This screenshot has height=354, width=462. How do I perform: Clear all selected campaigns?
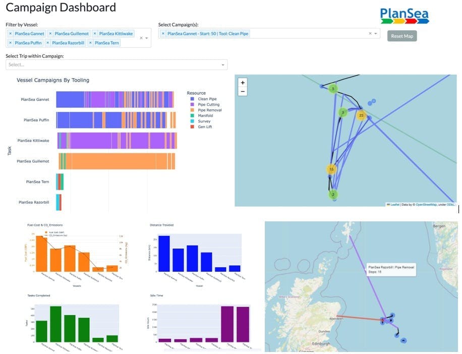tap(370, 34)
